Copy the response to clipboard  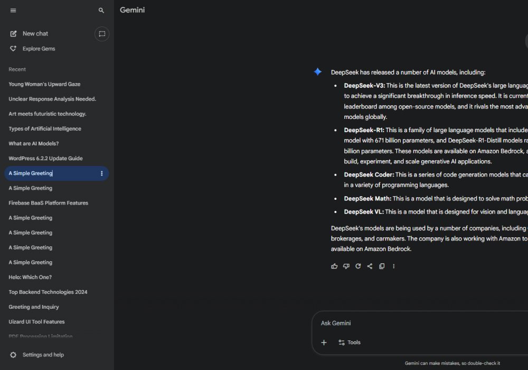pyautogui.click(x=382, y=266)
